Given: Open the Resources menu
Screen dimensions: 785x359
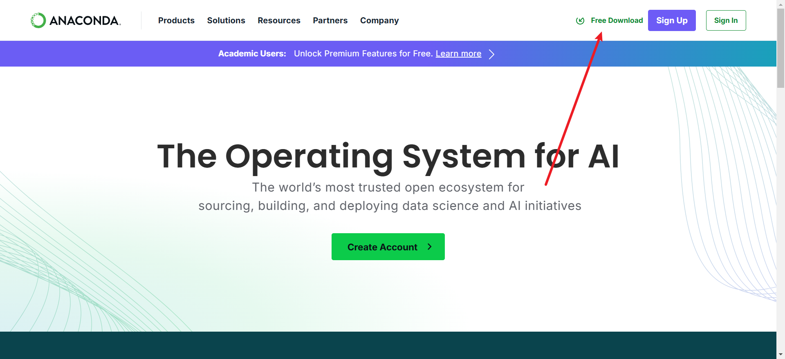Looking at the screenshot, I should click(x=279, y=20).
